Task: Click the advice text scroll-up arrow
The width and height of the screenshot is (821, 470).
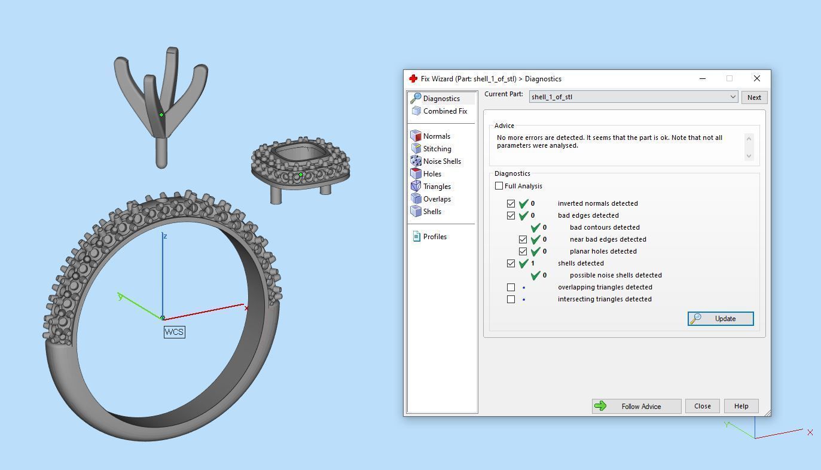Action: (749, 138)
